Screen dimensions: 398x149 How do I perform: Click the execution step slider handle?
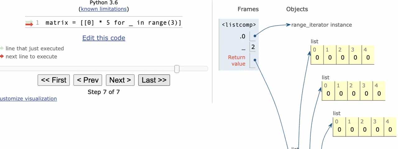177,69
